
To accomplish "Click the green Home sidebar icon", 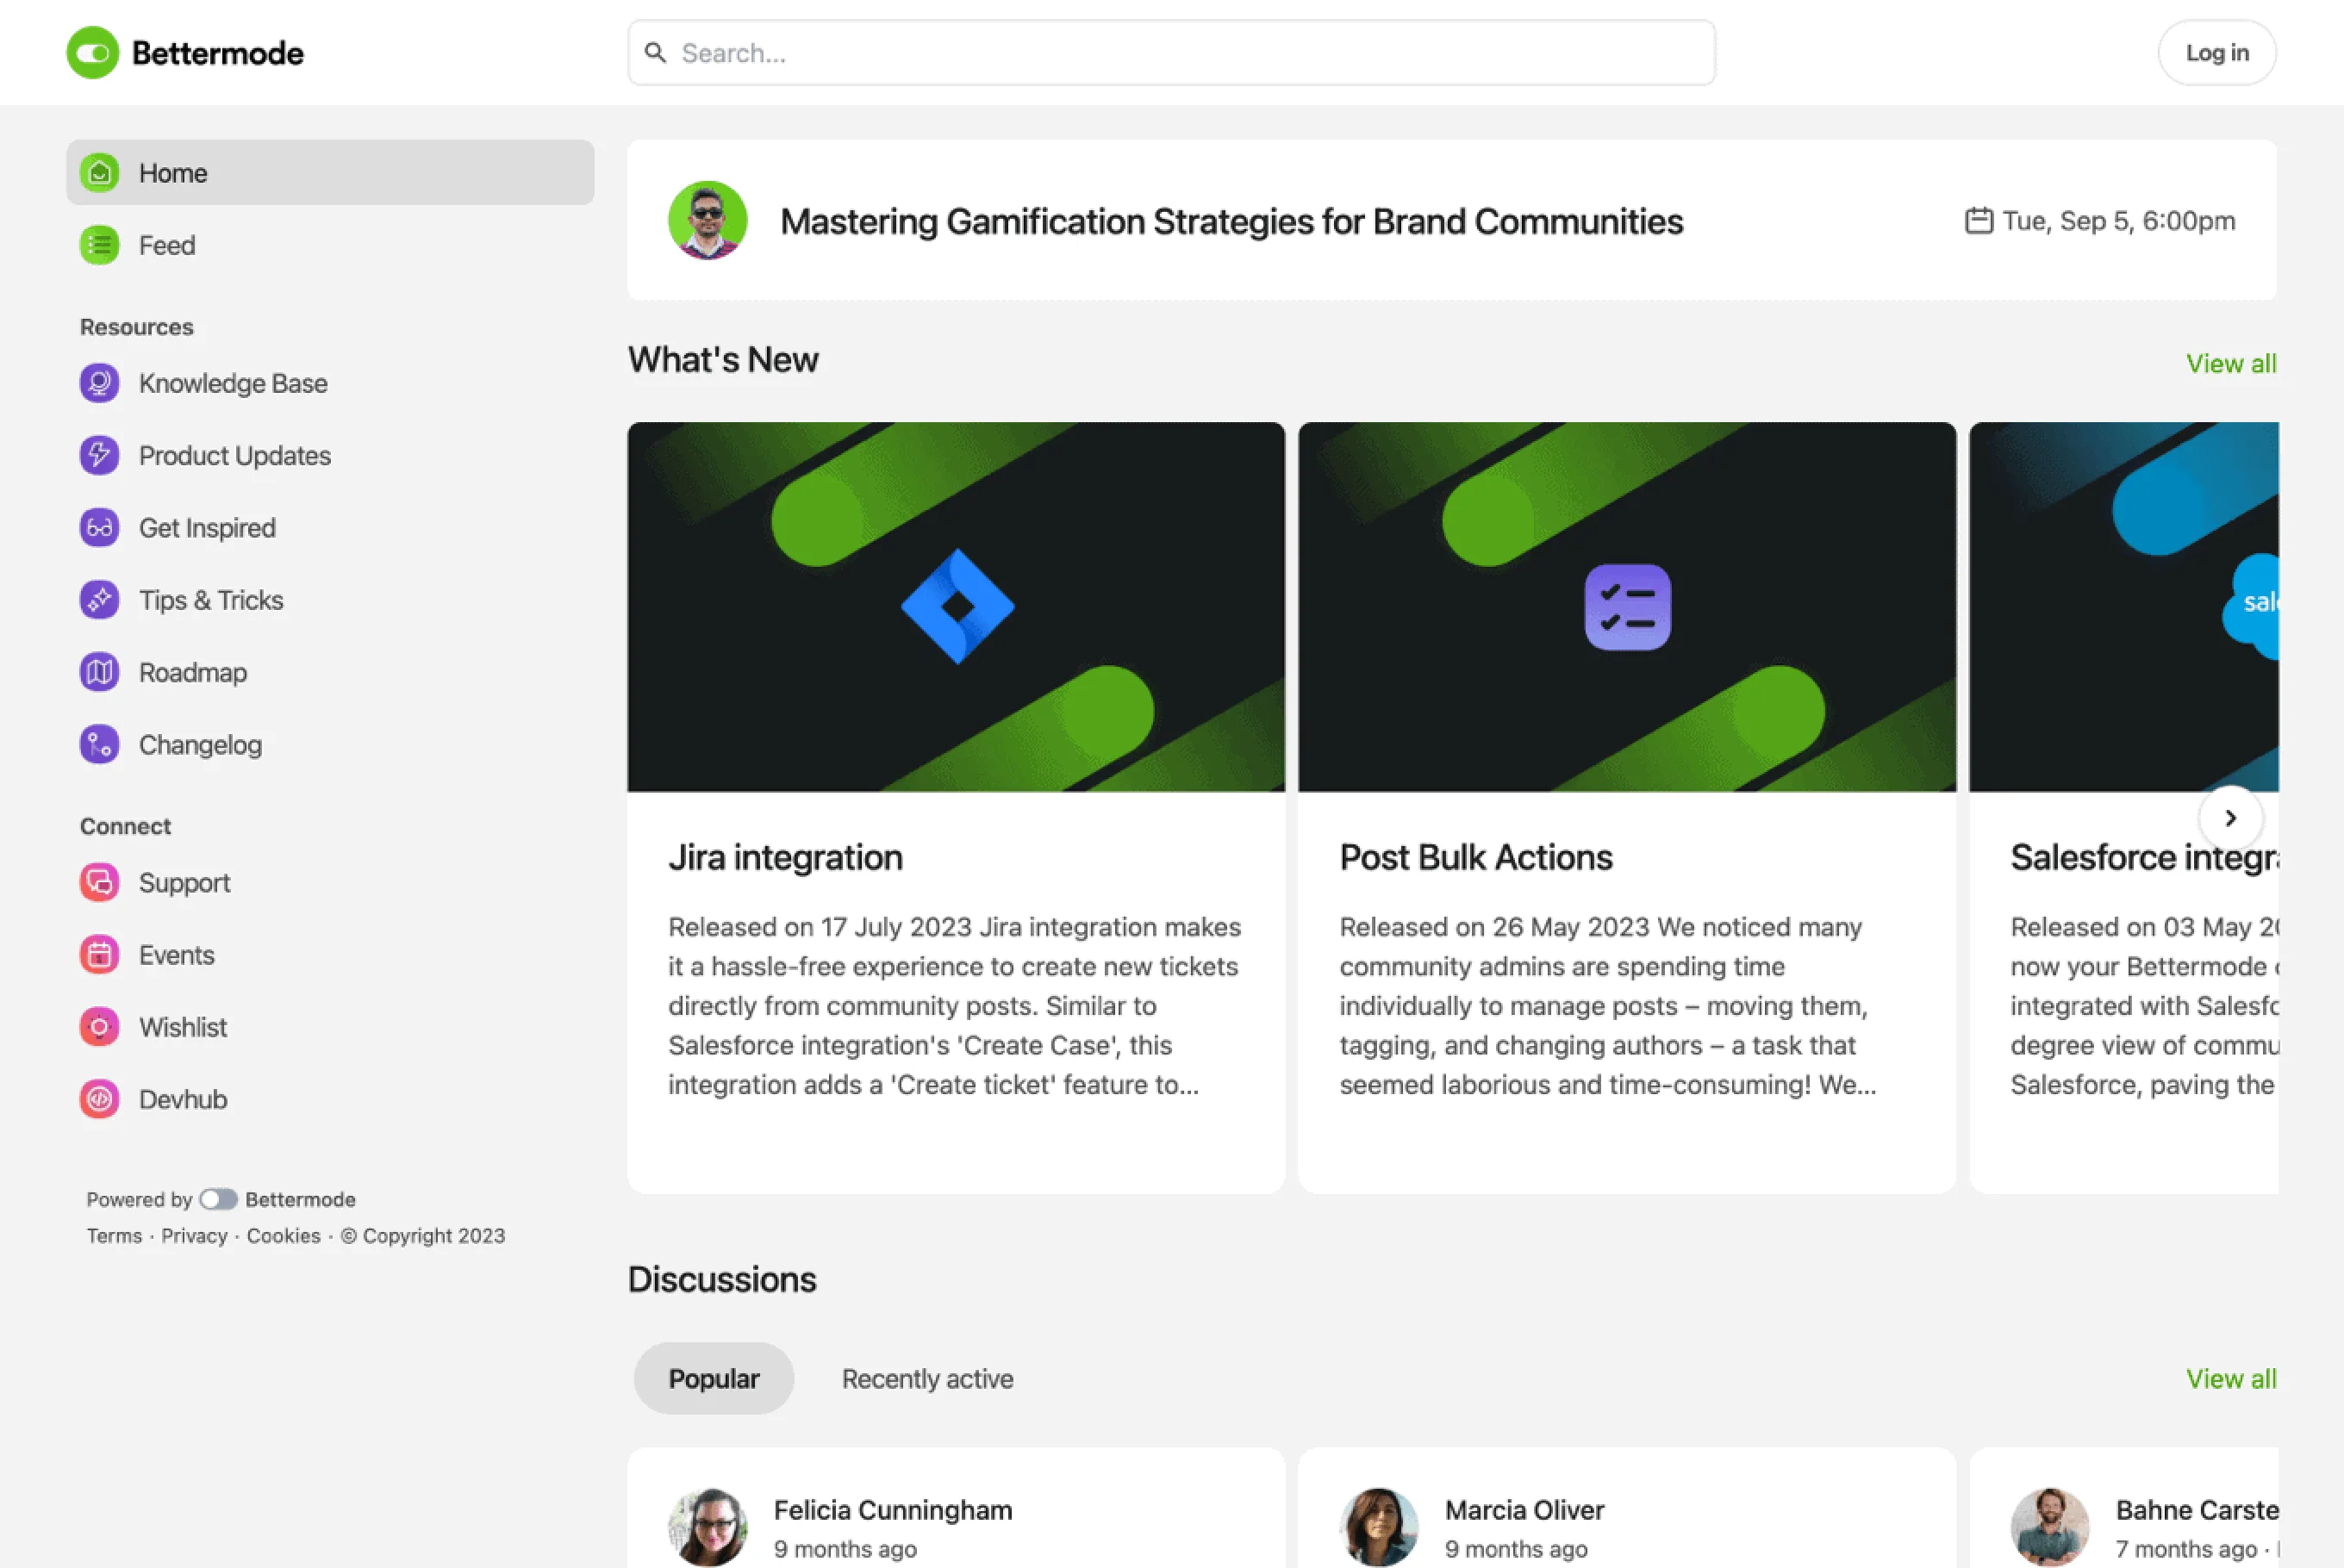I will pos(100,173).
